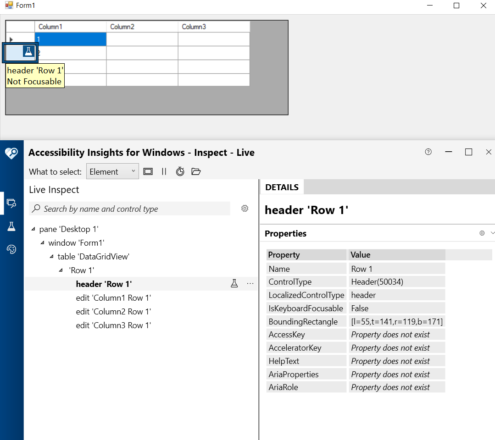Expand the Properties section chevron

492,233
